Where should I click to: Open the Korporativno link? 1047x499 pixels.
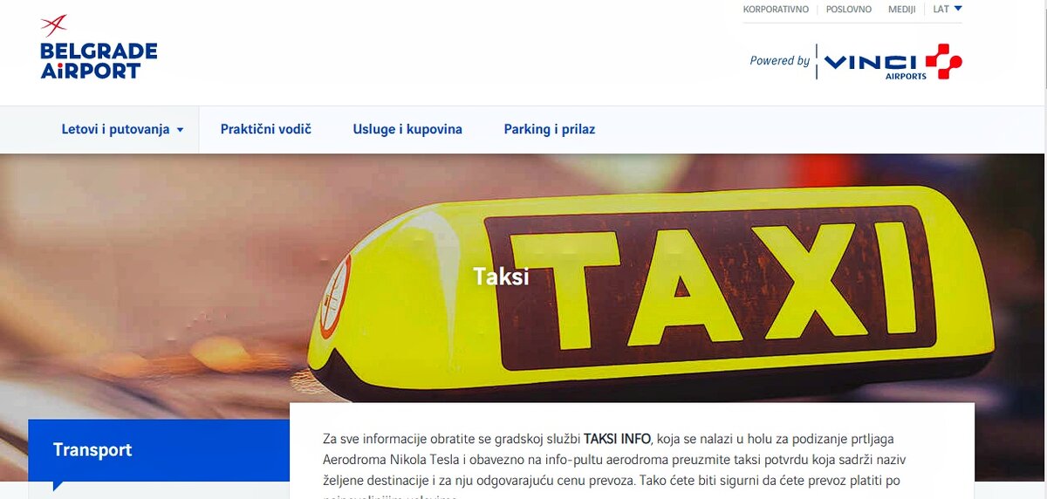(x=776, y=10)
